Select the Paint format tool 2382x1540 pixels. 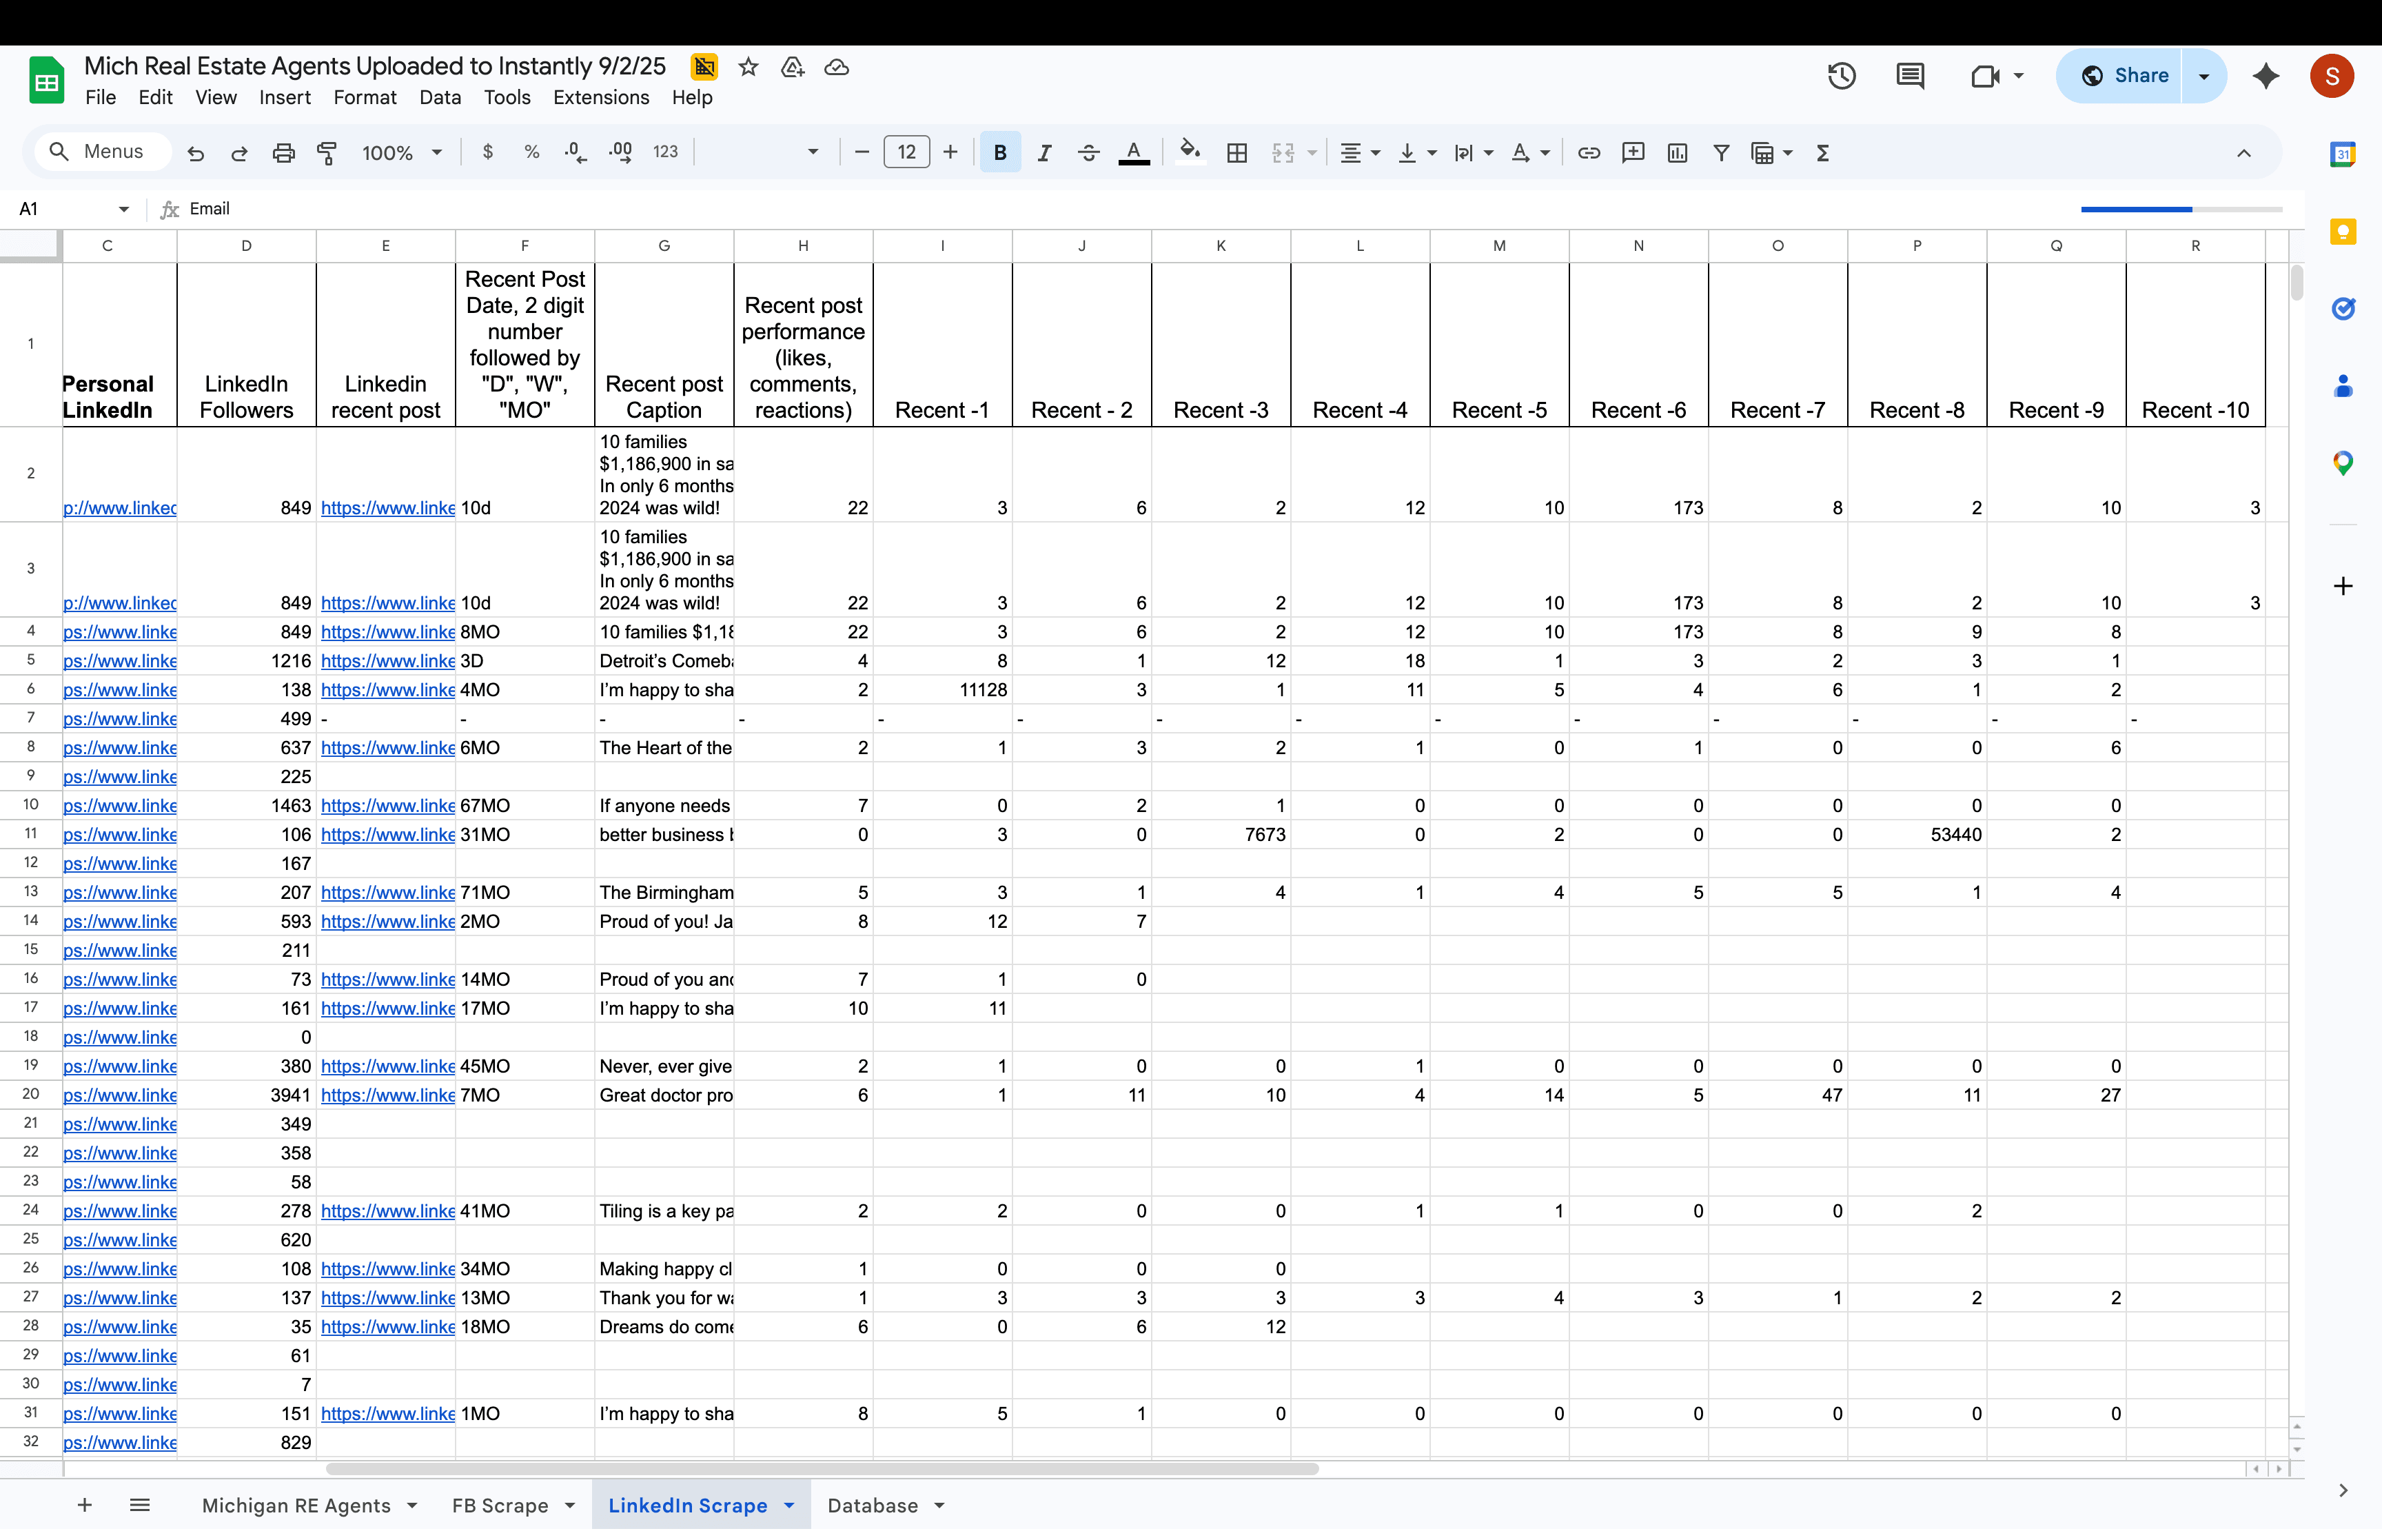tap(327, 153)
